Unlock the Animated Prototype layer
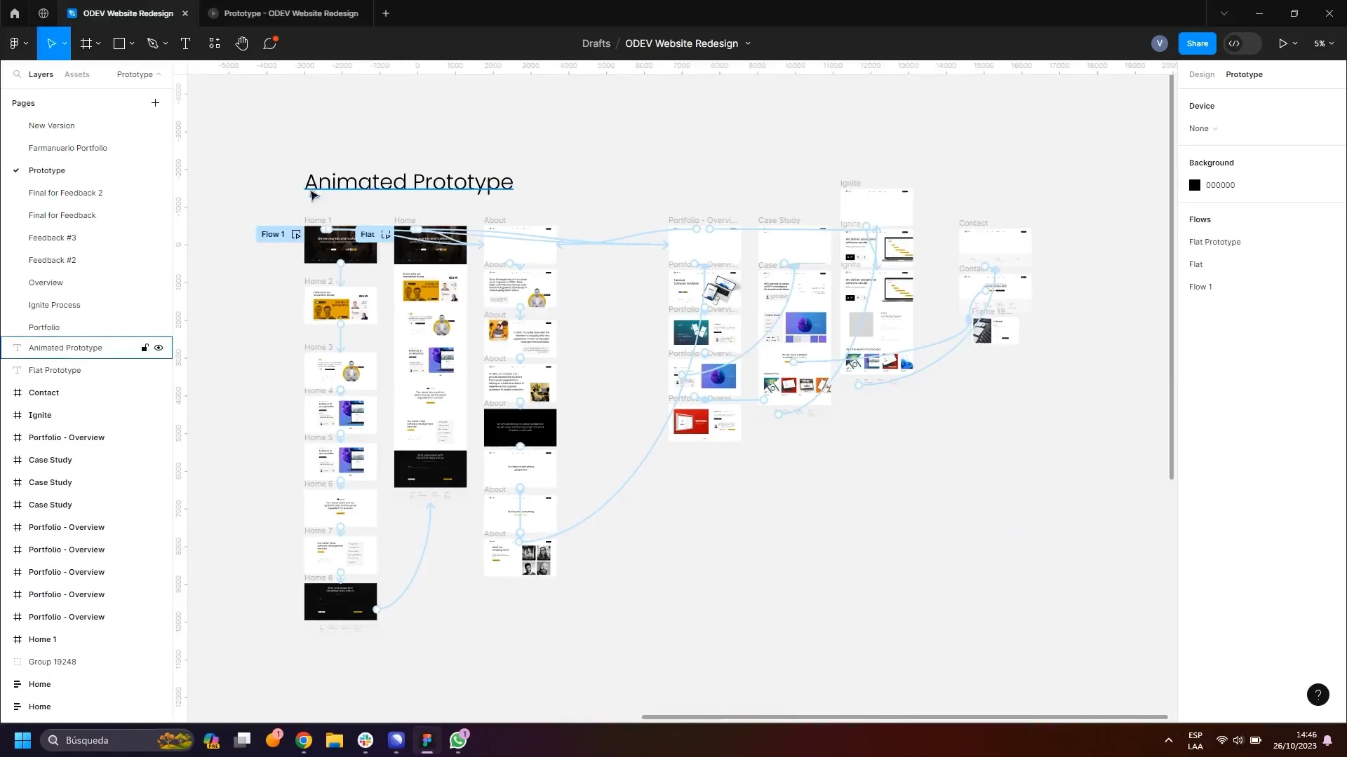 point(145,348)
